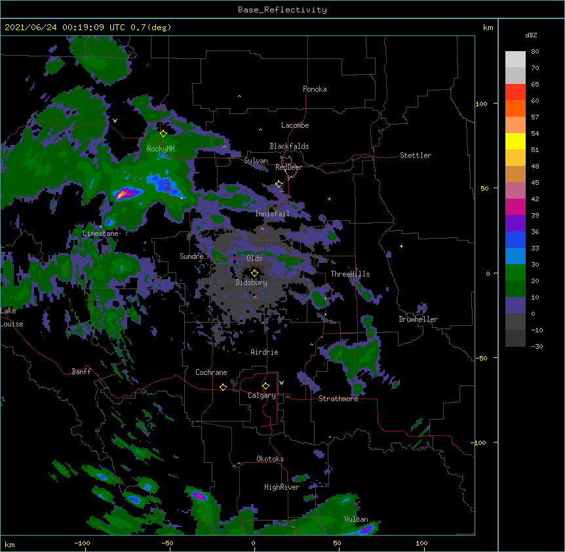Click the Airdrie label

(x=264, y=352)
